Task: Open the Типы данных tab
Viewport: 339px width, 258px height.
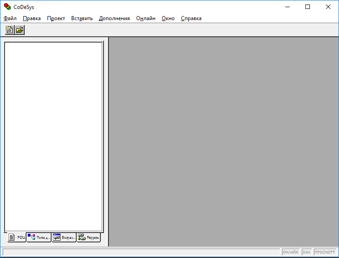Action: (x=39, y=237)
